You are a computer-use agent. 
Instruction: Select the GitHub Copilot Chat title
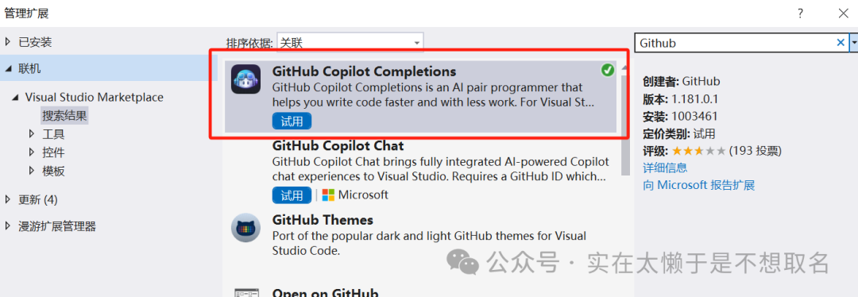tap(338, 145)
